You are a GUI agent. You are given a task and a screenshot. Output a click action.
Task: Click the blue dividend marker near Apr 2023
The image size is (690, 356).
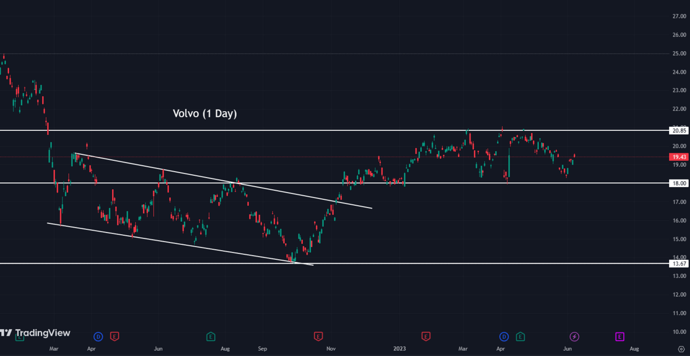pyautogui.click(x=504, y=337)
